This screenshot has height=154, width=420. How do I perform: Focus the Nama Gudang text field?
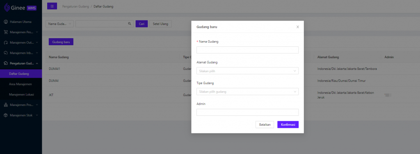point(247,50)
